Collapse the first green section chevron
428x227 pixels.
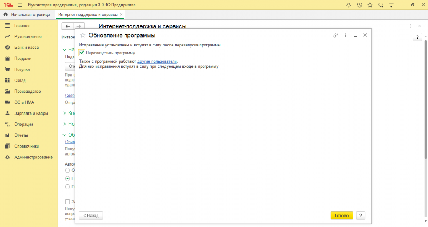click(64, 50)
